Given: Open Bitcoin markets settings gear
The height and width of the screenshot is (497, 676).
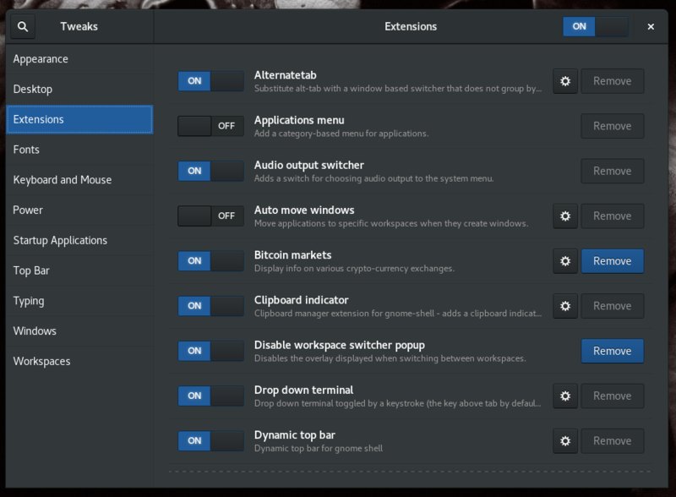Looking at the screenshot, I should (x=565, y=261).
